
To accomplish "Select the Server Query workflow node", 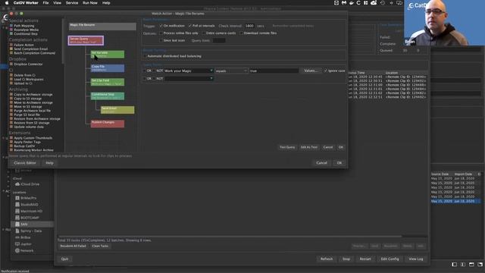I will (x=86, y=40).
